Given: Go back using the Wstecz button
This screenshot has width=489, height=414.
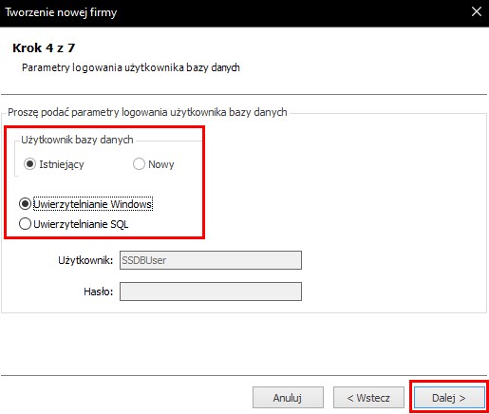Looking at the screenshot, I should (368, 398).
